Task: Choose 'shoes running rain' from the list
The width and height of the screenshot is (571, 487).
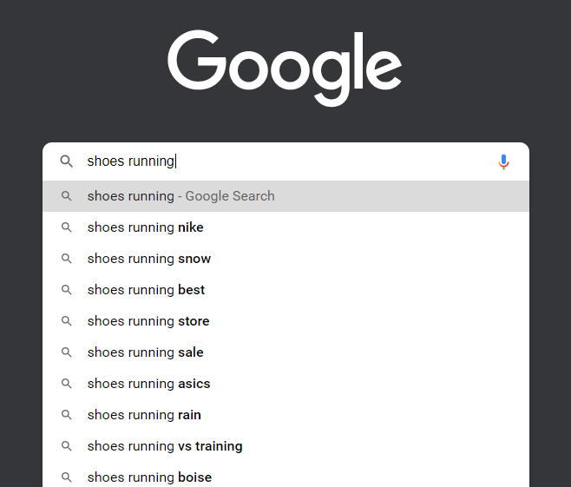Action: point(144,415)
